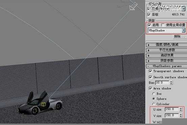
Task: Select the Cylinder radio button
Action: (154, 104)
